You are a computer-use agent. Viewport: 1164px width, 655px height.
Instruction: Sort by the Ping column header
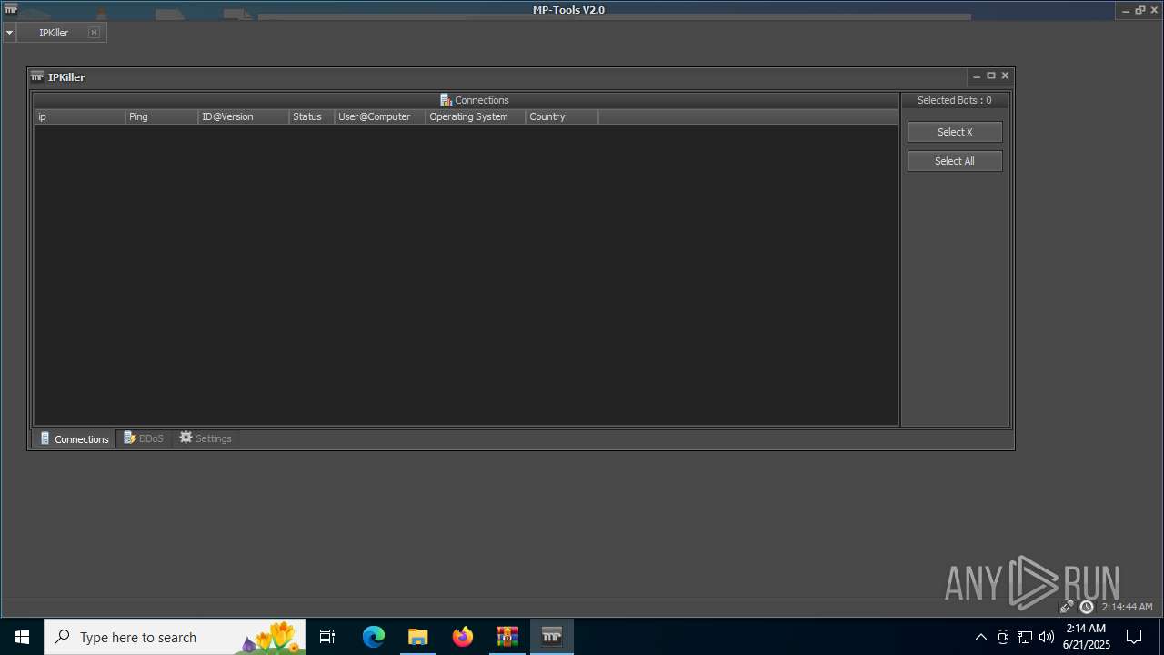(x=162, y=116)
